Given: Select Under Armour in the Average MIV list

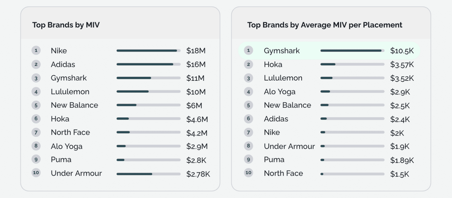Looking at the screenshot, I should pyautogui.click(x=289, y=146).
